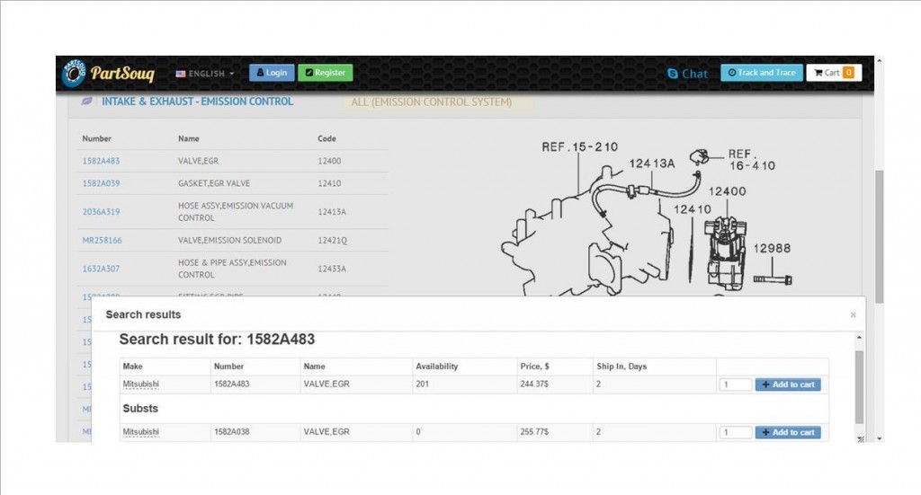921x495 pixels.
Task: Add 1582A483 VALVE,EGR to cart
Action: (788, 385)
